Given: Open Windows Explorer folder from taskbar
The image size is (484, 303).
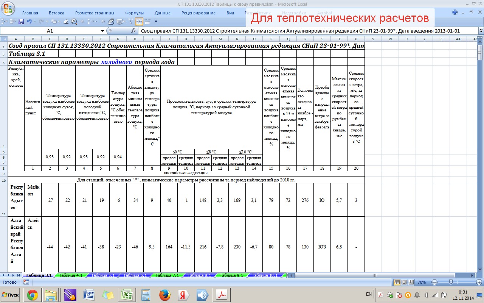Looking at the screenshot, I should [x=51, y=295].
